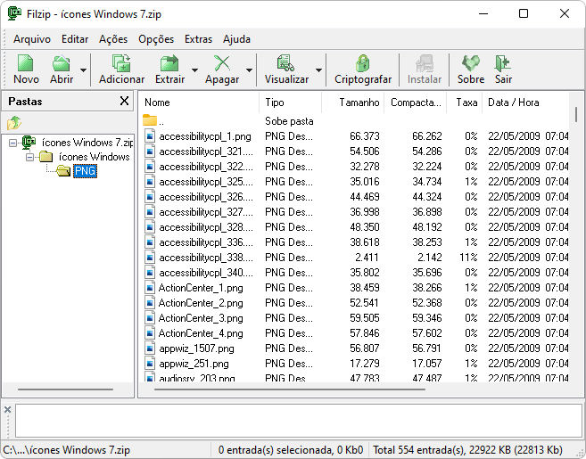Click the up-folder icon in Pastas panel

[14, 122]
